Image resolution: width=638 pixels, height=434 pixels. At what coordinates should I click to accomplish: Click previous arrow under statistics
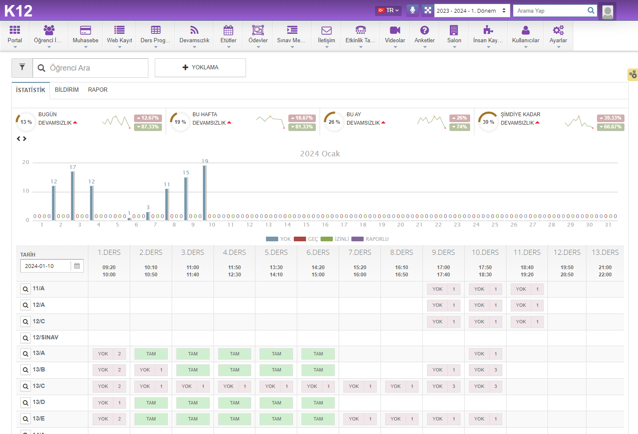(19, 139)
